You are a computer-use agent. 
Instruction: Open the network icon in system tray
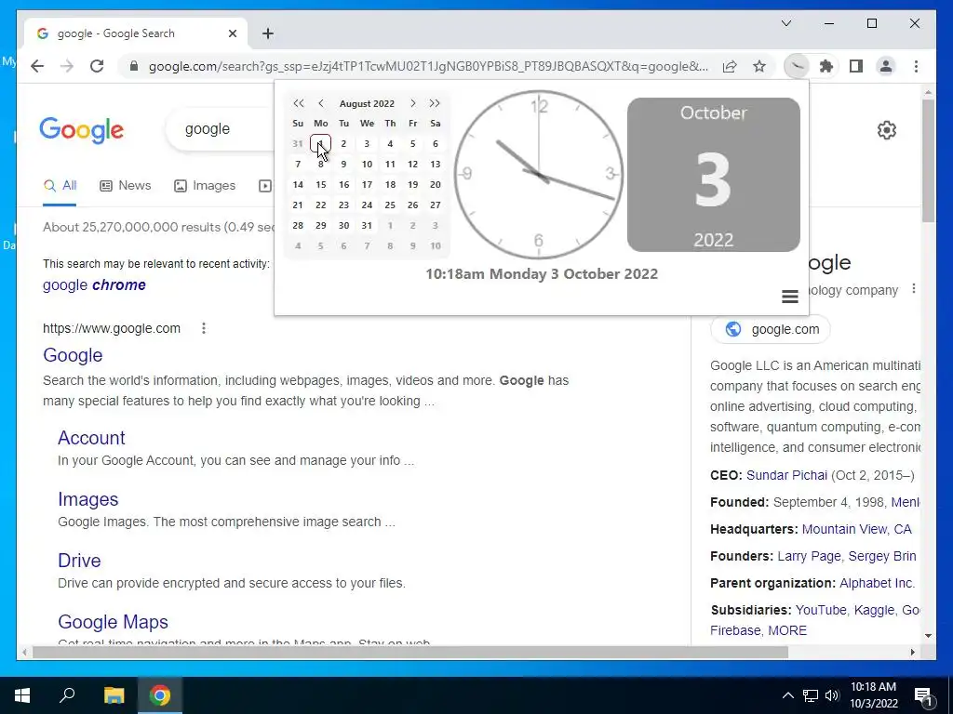tap(811, 695)
